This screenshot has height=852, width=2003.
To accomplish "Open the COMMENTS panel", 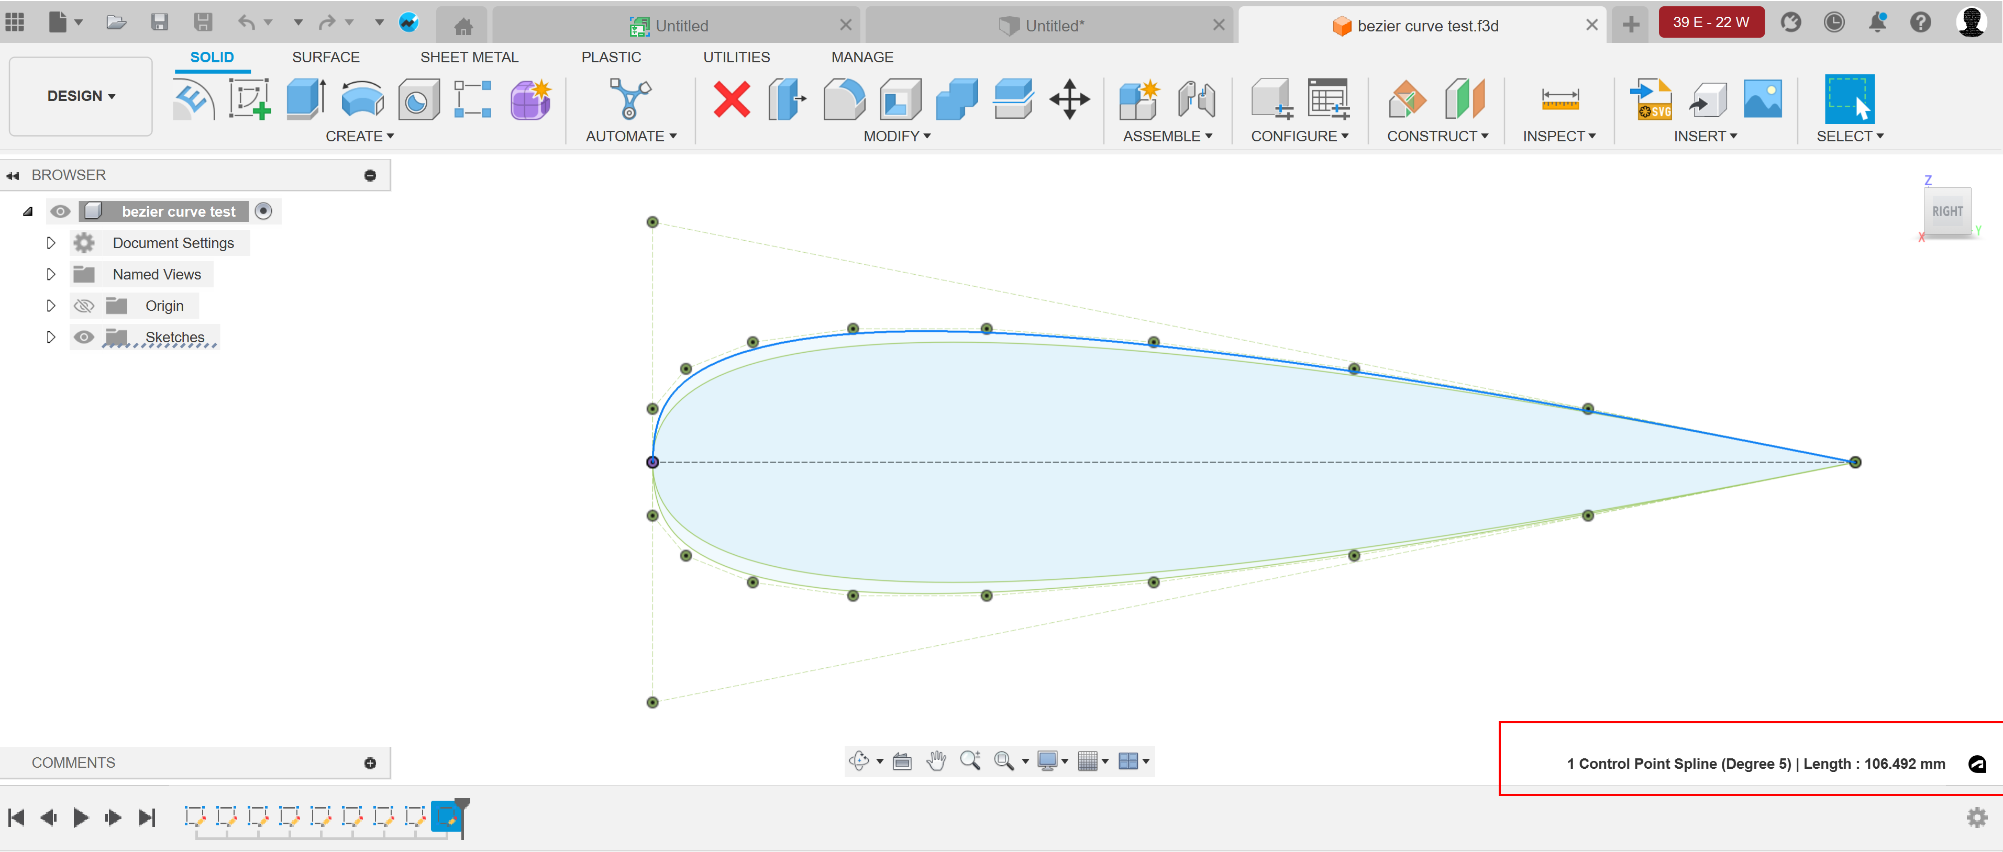I will pyautogui.click(x=73, y=763).
